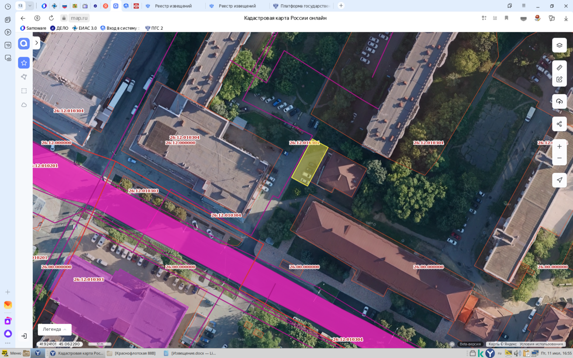The image size is (573, 358).
Task: Open the ЕИАС 3.0 bookmark
Action: 84,28
